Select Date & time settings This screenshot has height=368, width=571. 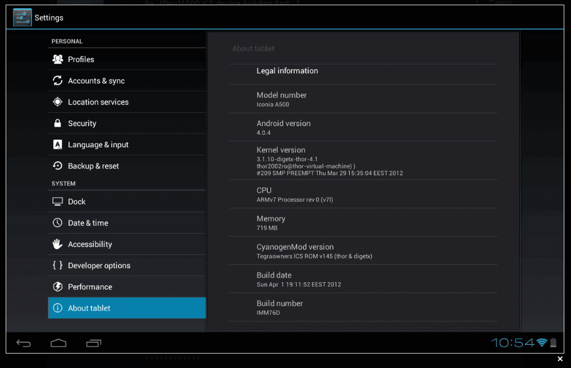[x=127, y=223]
